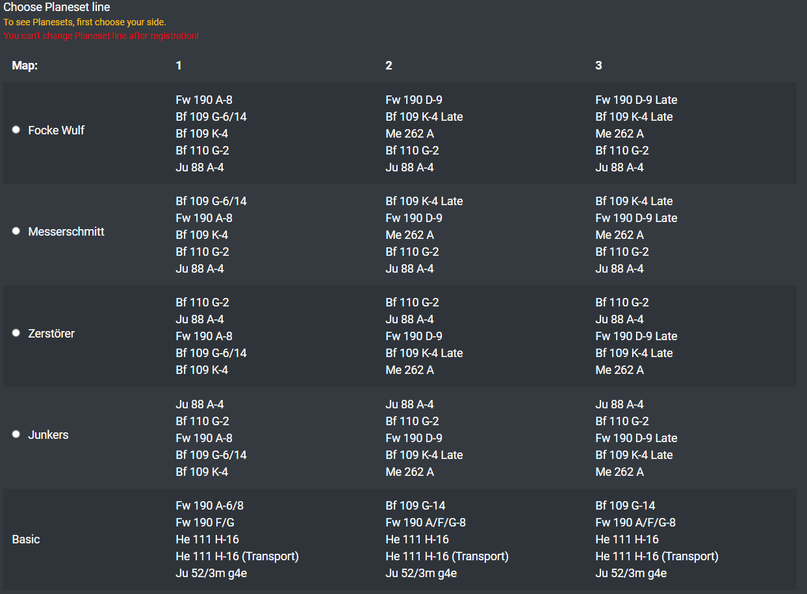Click Fw 190 D-9 Late in Focke Wulf row
Viewport: 807px width, 594px height.
pyautogui.click(x=636, y=100)
